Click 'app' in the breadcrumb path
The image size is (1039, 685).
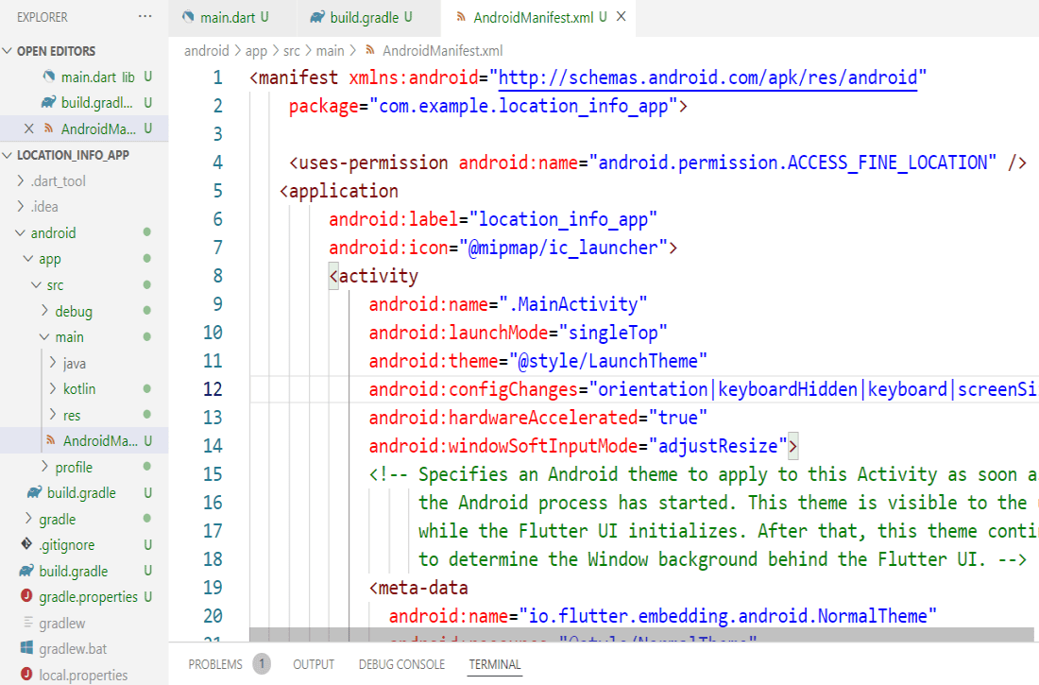(256, 51)
